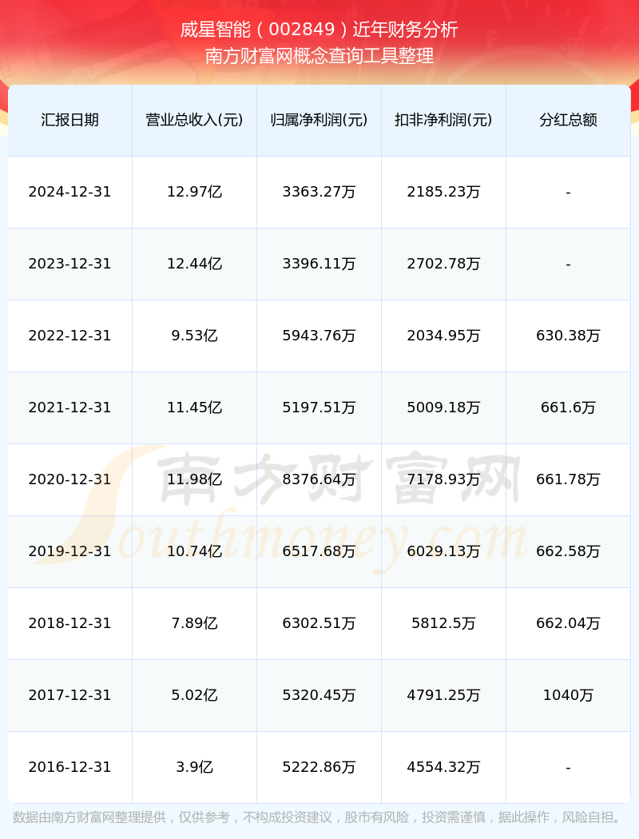This screenshot has height=839, width=639.
Task: Select the 2017-12-31 date cell
Action: (70, 695)
